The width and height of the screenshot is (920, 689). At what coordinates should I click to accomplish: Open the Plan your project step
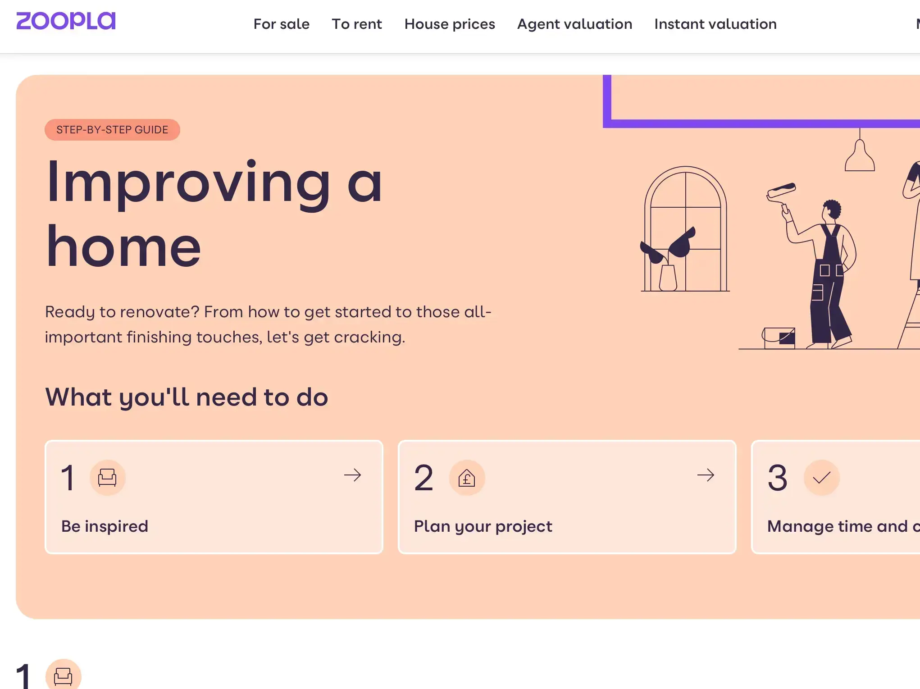(x=567, y=497)
